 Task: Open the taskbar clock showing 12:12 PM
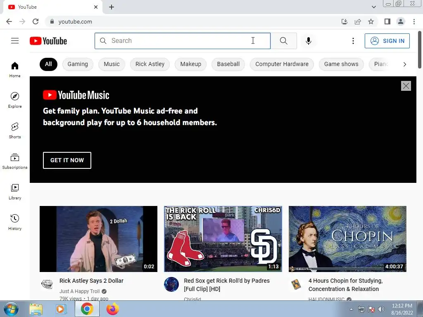402,309
